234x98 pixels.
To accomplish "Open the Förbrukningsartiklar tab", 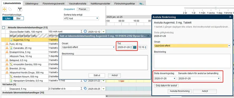I will [x=125, y=3].
